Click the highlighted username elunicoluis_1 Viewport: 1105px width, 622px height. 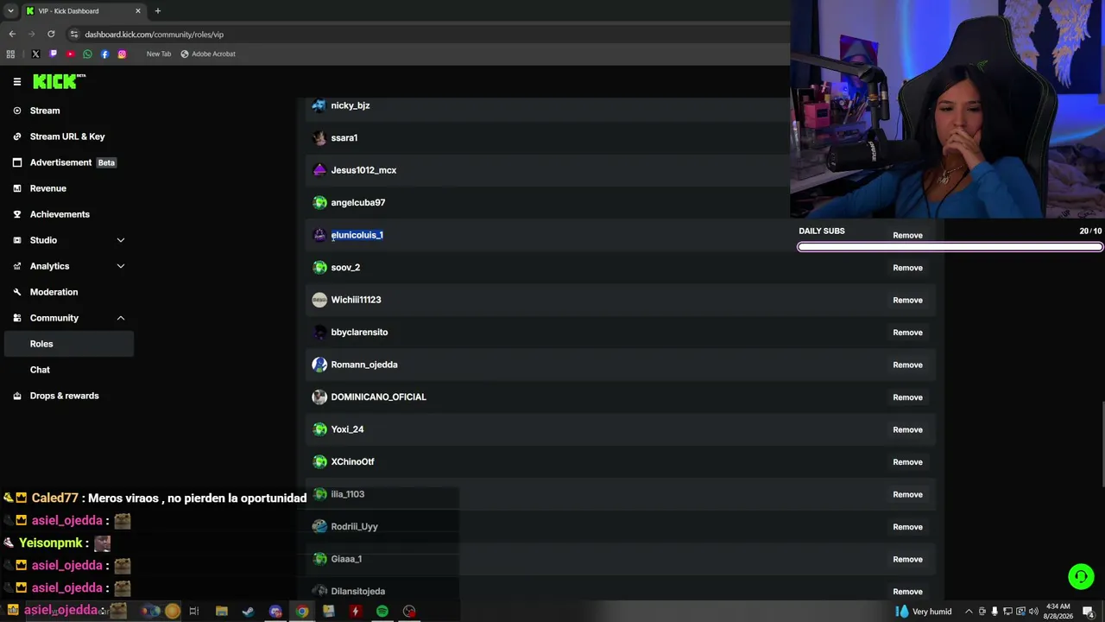tap(357, 235)
